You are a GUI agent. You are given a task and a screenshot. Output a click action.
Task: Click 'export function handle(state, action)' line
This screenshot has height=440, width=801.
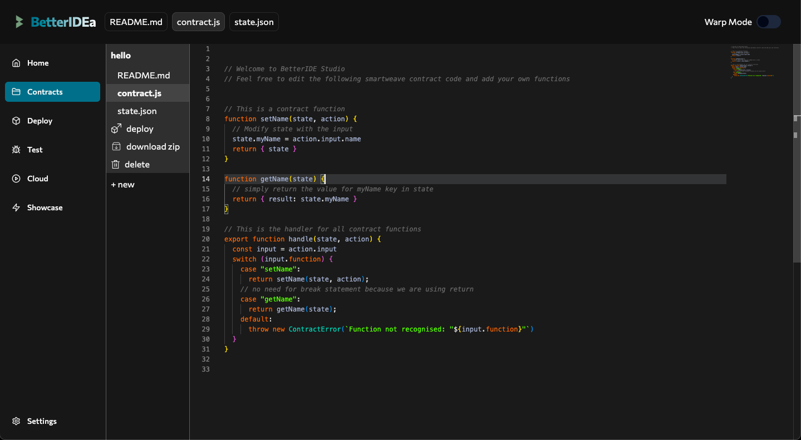point(303,239)
